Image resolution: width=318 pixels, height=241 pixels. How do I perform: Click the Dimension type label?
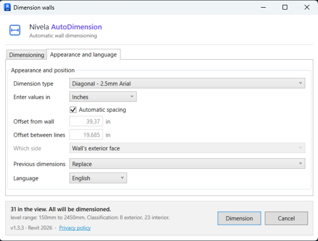[x=33, y=84]
